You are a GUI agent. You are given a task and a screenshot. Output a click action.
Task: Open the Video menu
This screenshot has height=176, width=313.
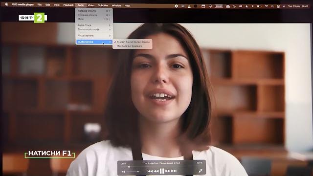pyautogui.click(x=91, y=5)
